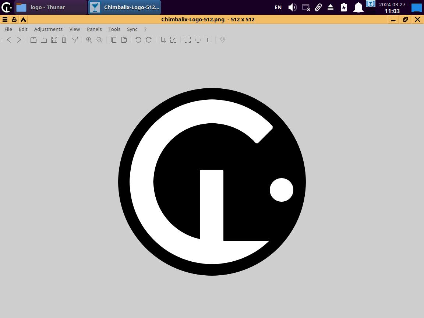Show image at 1:1 original size
This screenshot has width=424, height=318.
click(208, 40)
